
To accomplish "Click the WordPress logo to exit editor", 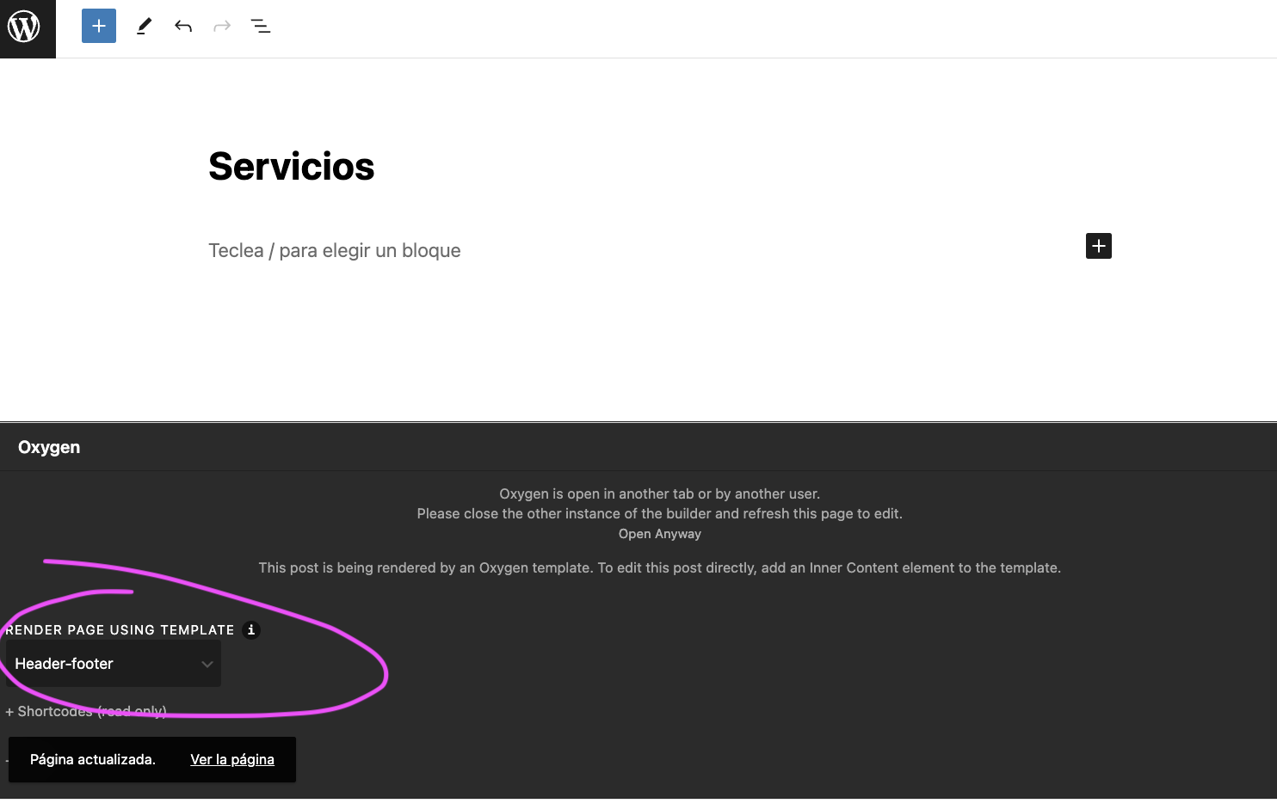I will tap(25, 28).
